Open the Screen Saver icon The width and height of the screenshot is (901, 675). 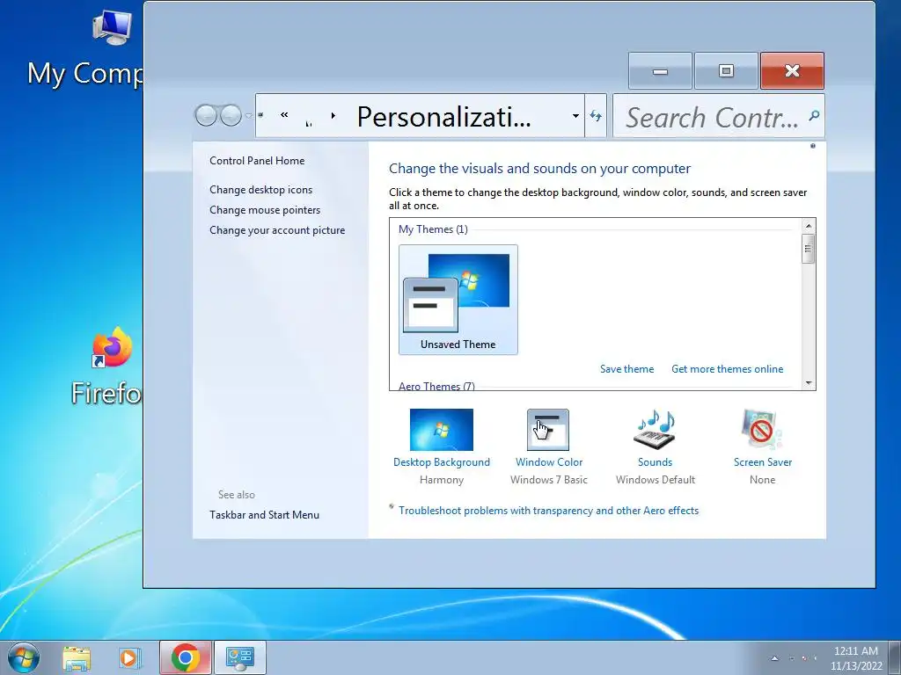point(762,429)
